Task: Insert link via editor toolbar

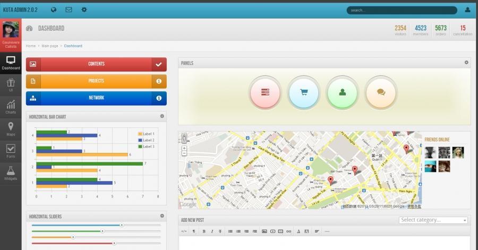Action: point(289,231)
